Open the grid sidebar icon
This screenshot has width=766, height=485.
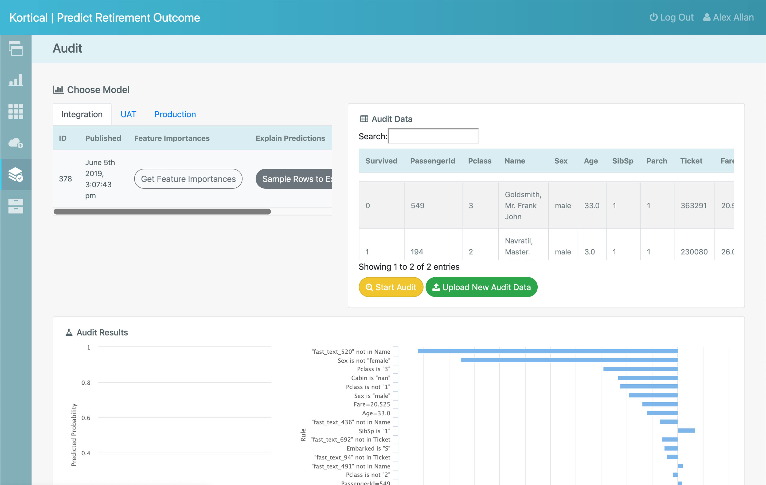(x=15, y=111)
